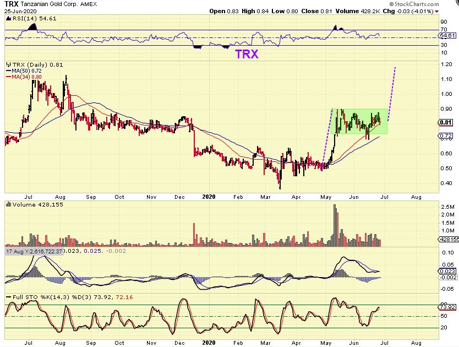
Task: Click Apr on the price panel date axis
Action: click(x=296, y=197)
